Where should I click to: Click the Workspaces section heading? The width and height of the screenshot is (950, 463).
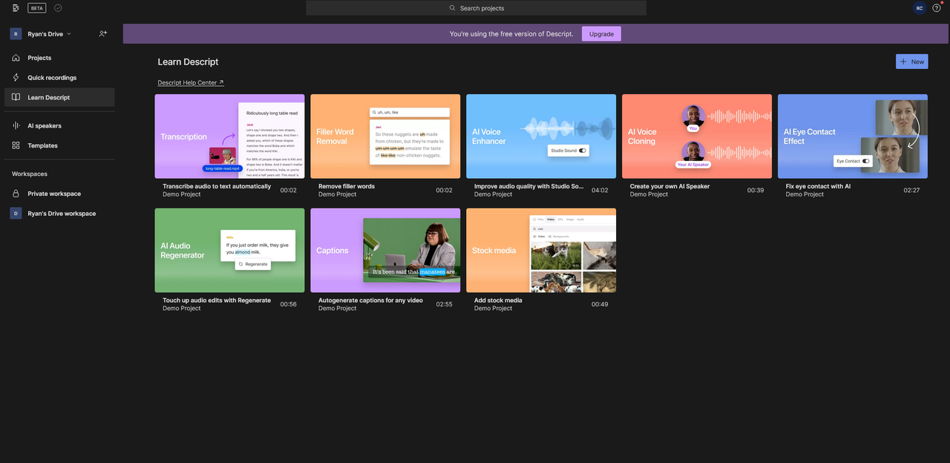tap(30, 174)
